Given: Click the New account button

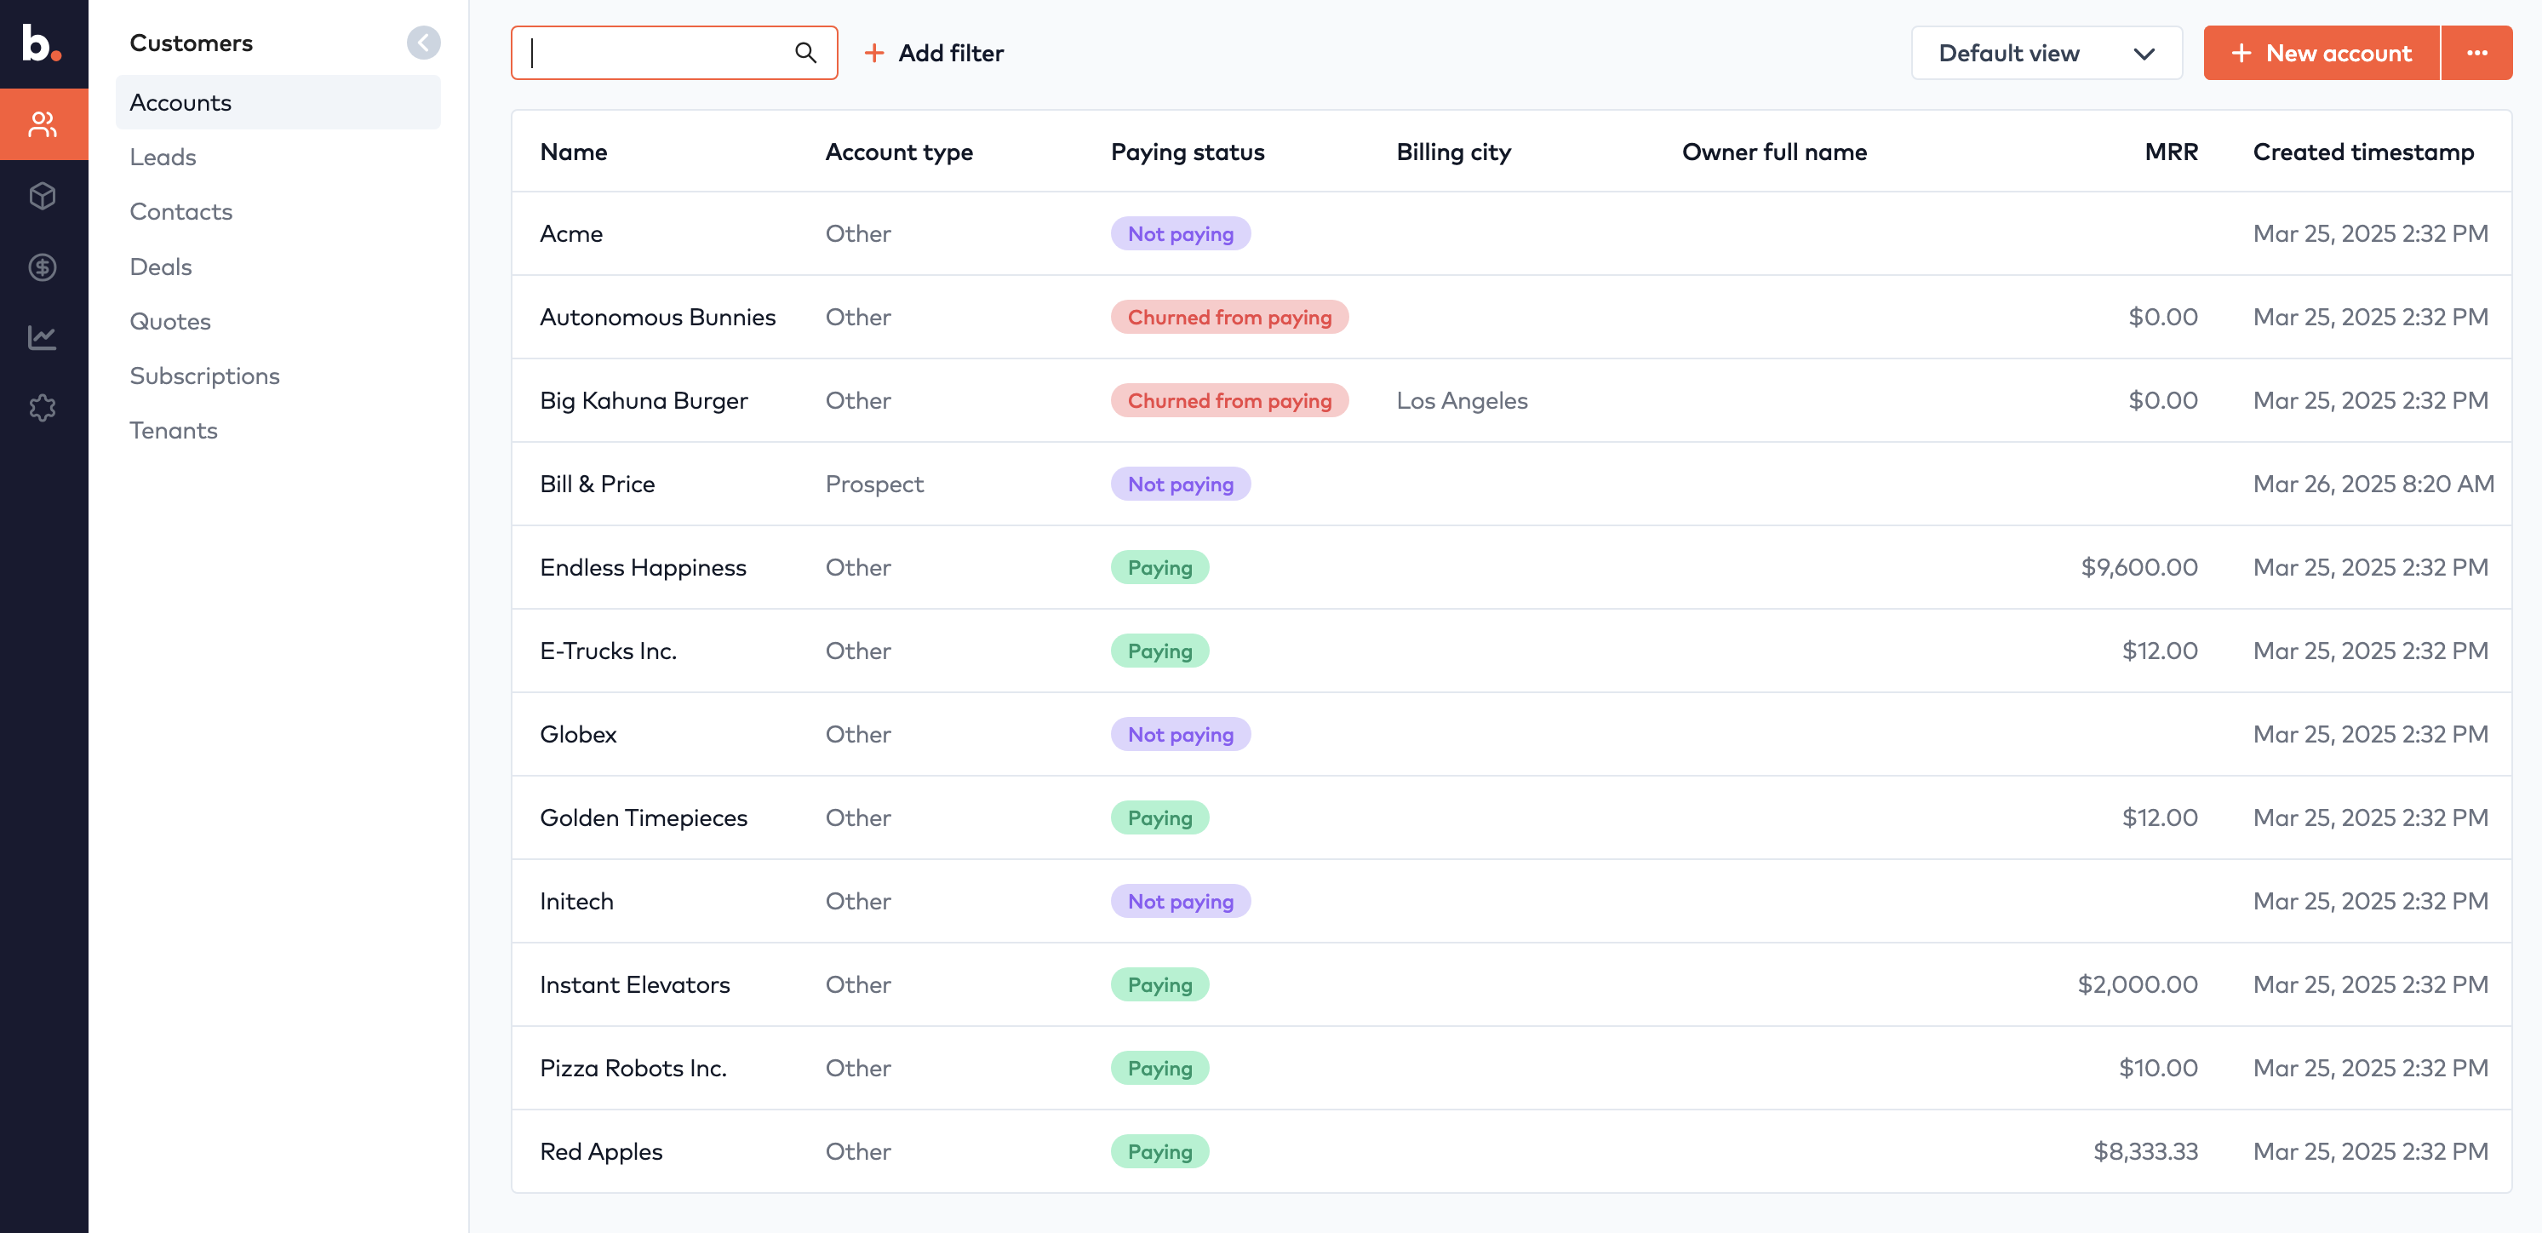Looking at the screenshot, I should pos(2321,52).
